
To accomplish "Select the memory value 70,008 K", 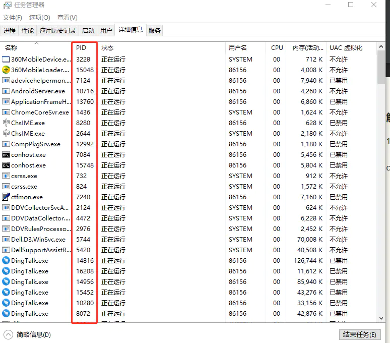I will [x=310, y=240].
